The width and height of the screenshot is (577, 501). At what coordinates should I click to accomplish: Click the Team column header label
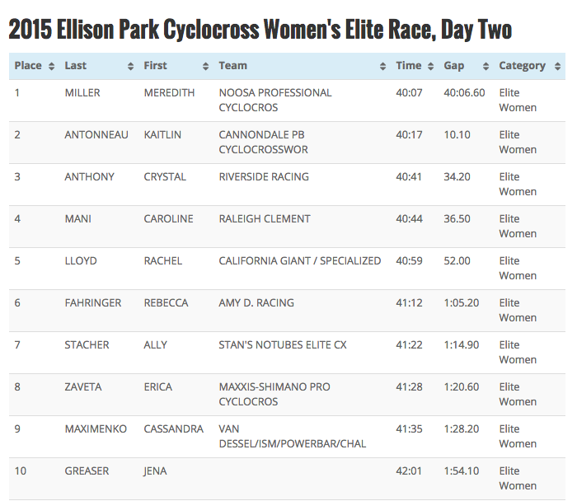[232, 66]
